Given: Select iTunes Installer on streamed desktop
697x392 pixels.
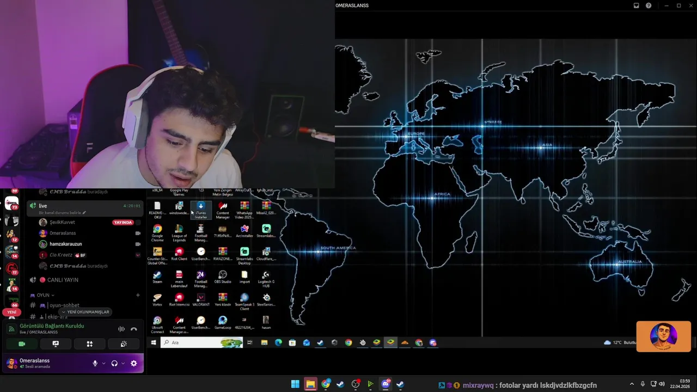Looking at the screenshot, I should click(201, 210).
